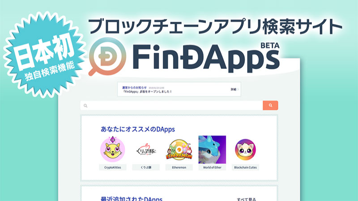Click the Blockchain Cuties name label
The width and height of the screenshot is (358, 201).
coord(245,167)
